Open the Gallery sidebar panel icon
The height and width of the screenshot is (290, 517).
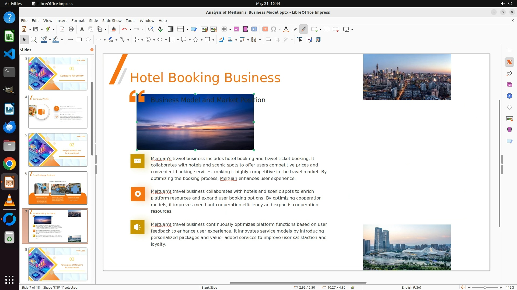click(509, 85)
